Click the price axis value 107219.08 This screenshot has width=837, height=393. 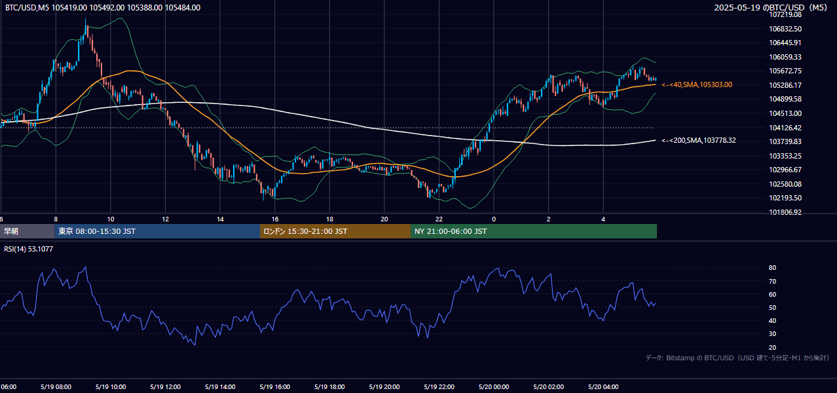(x=785, y=14)
